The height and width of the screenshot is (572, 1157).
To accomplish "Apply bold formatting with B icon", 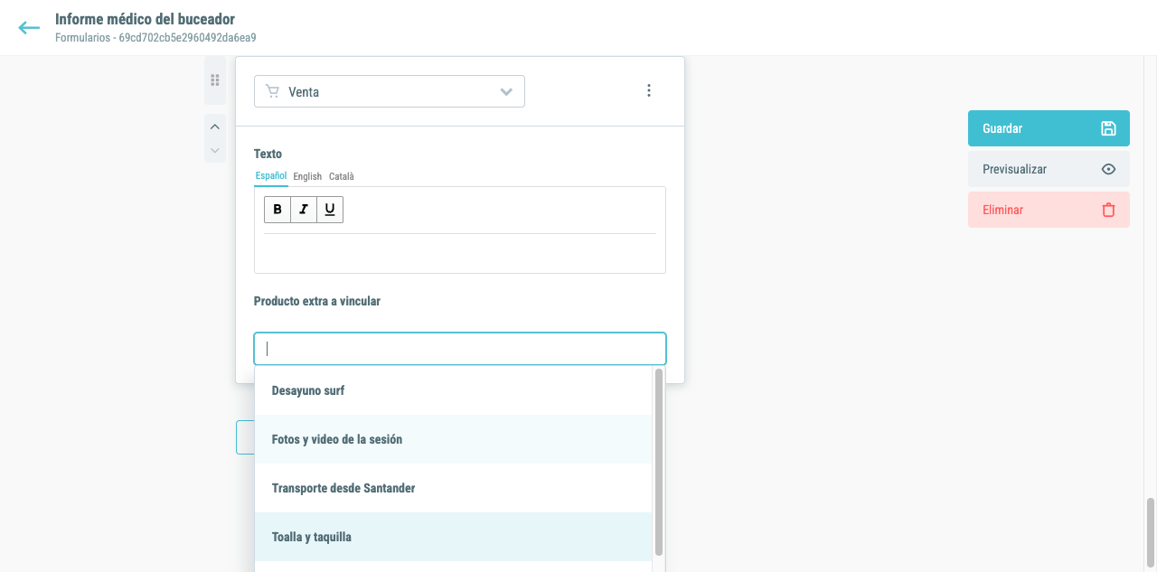I will 277,210.
